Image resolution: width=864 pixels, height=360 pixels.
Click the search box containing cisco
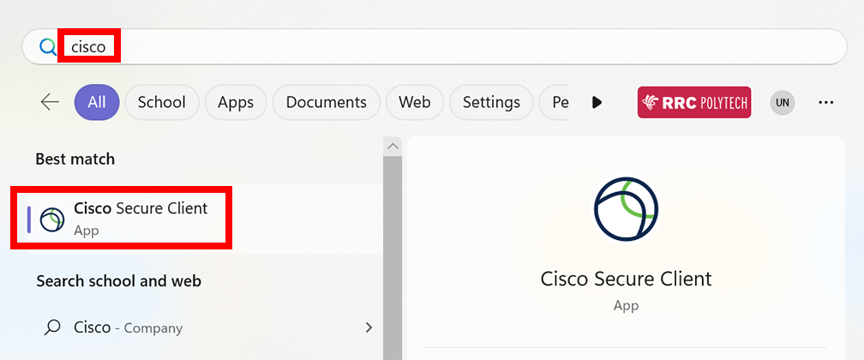tap(435, 47)
